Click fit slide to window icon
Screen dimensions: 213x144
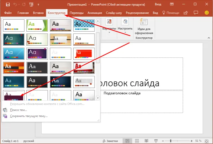pyautogui.click(x=207, y=141)
